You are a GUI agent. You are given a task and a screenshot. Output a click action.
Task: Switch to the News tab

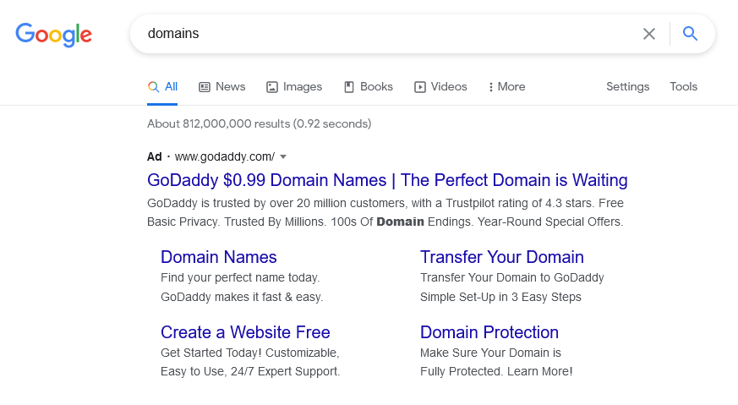pyautogui.click(x=222, y=86)
